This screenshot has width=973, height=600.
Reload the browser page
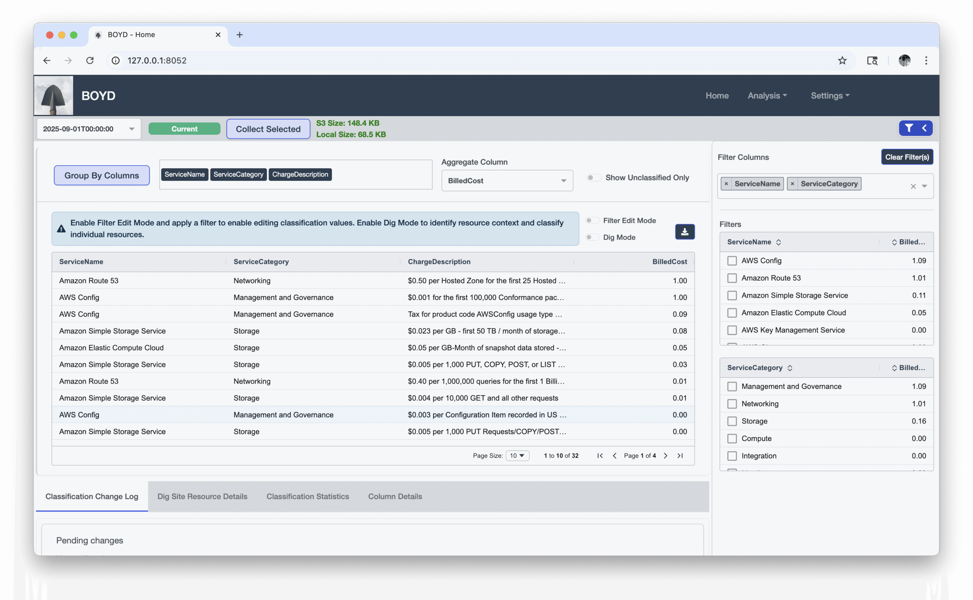90,60
